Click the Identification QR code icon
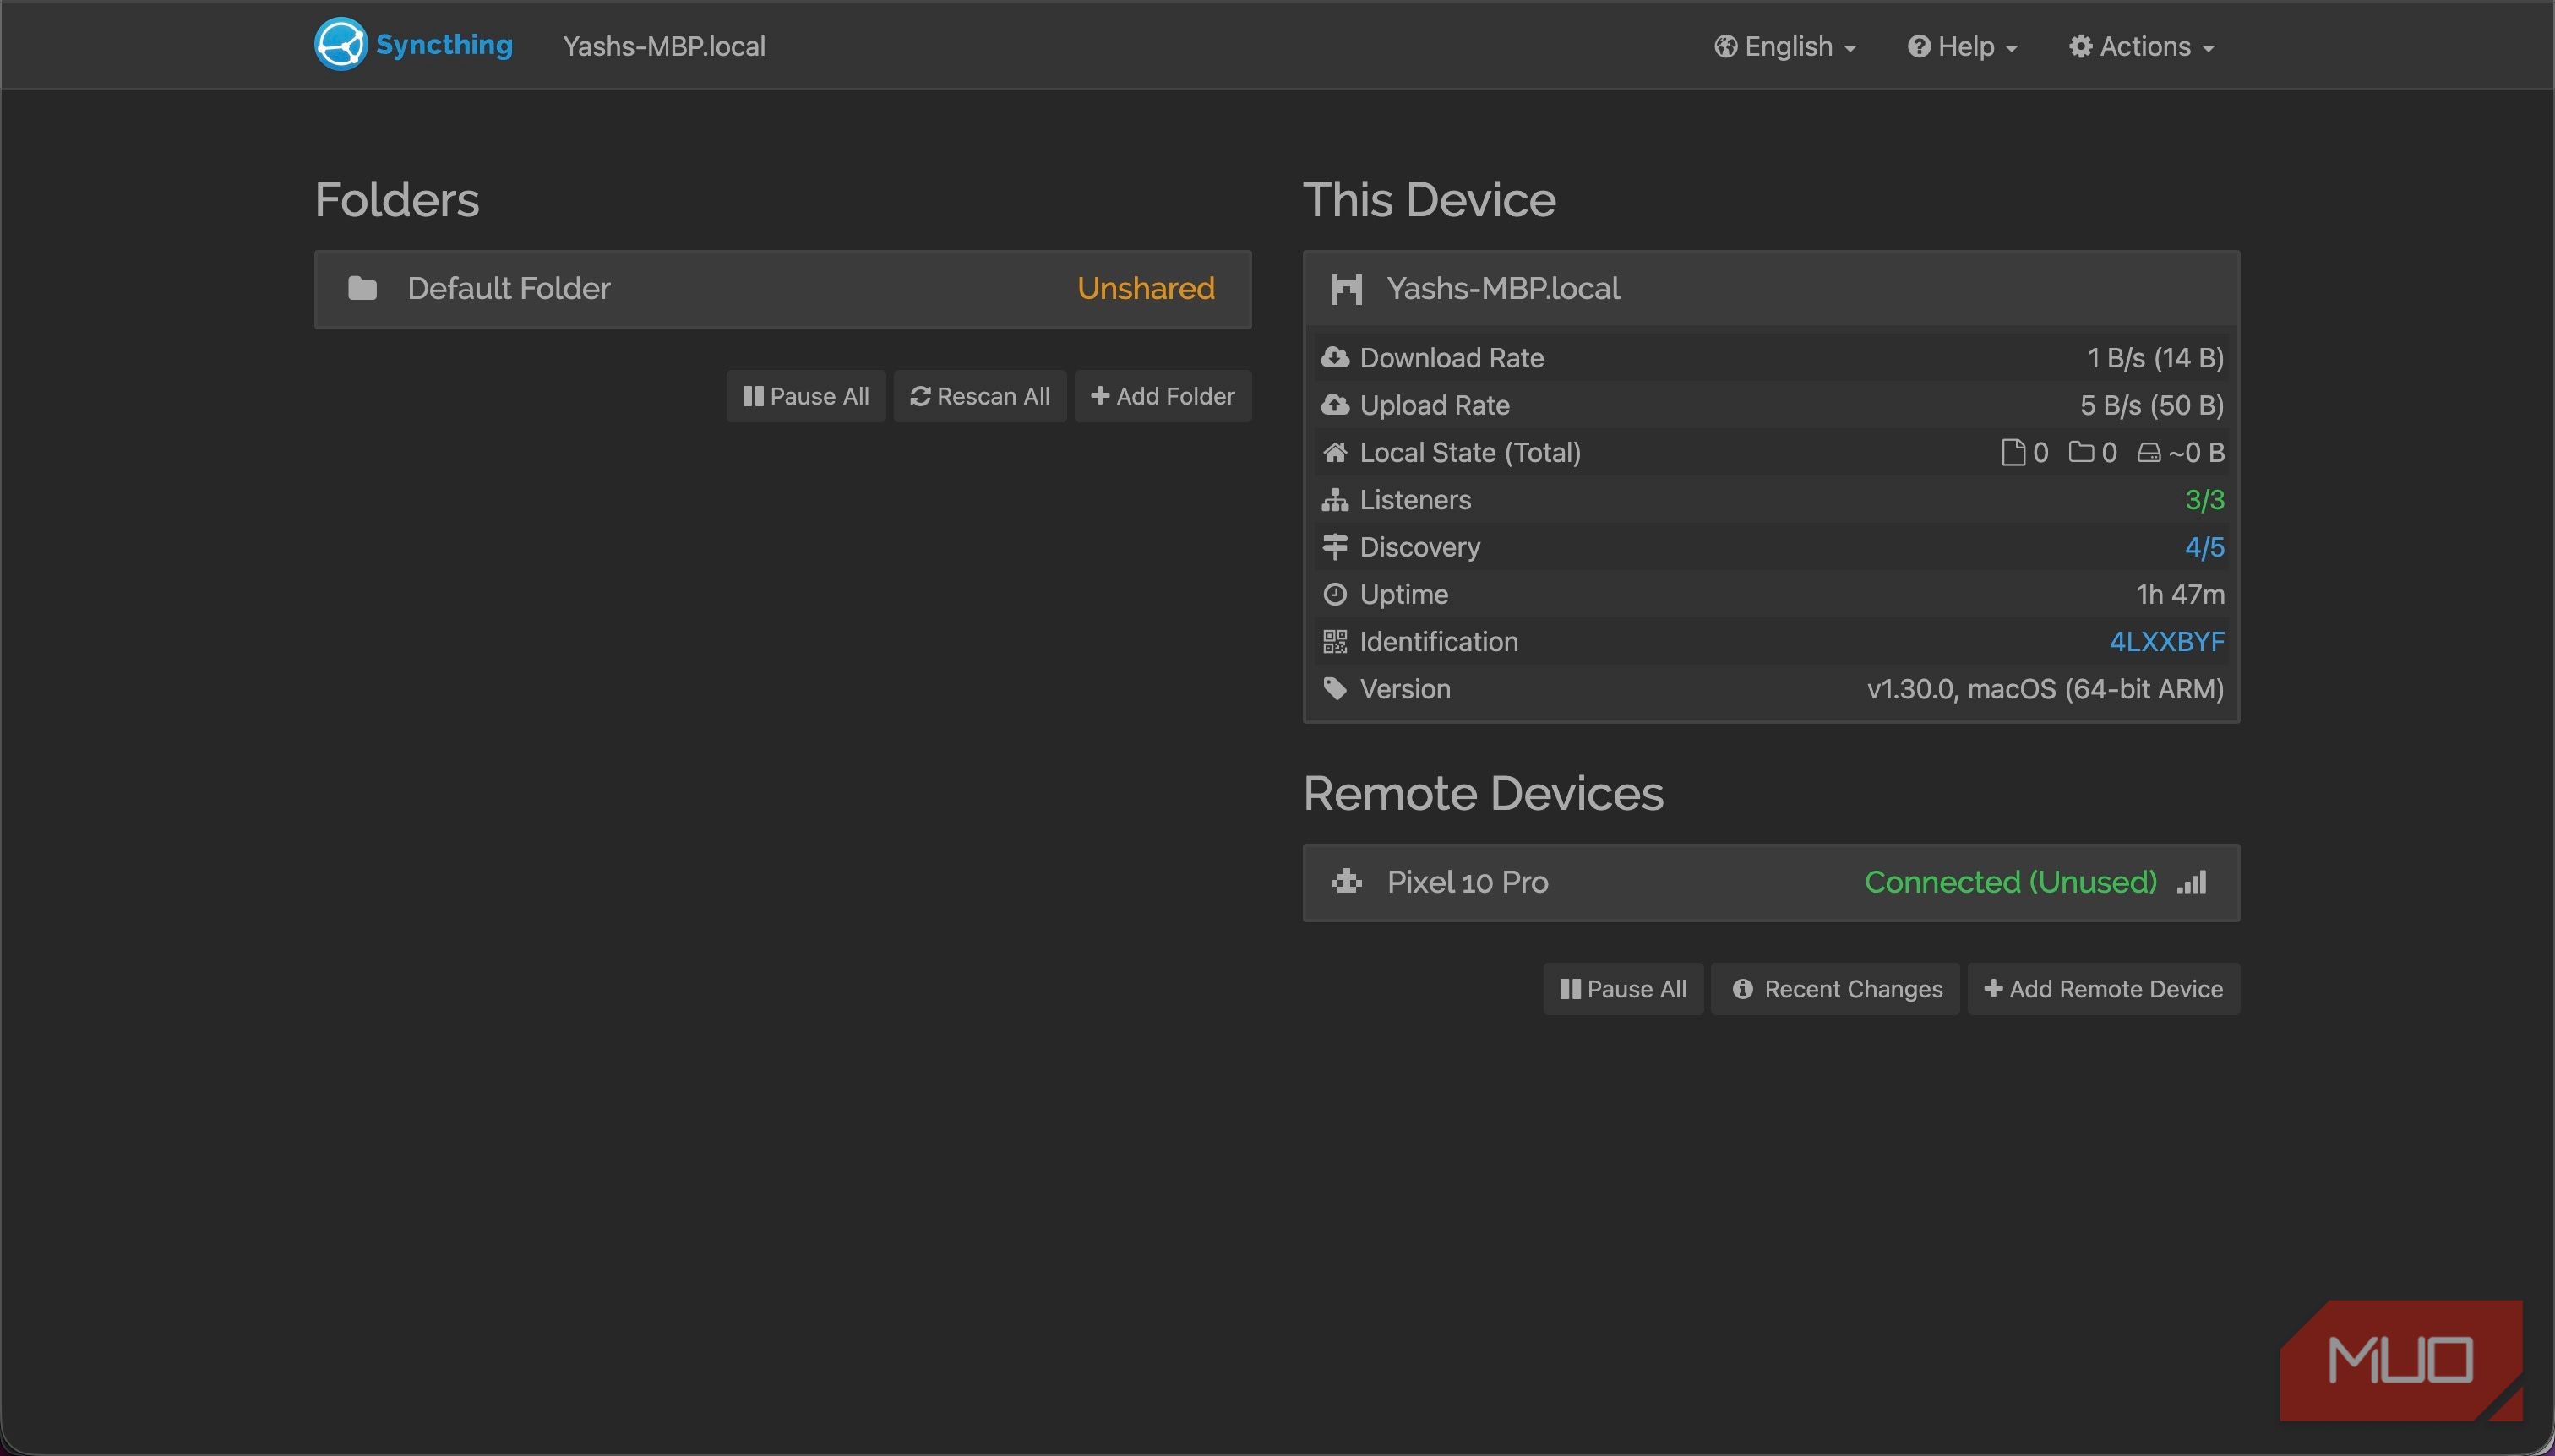The image size is (2555, 1456). pos(1334,642)
